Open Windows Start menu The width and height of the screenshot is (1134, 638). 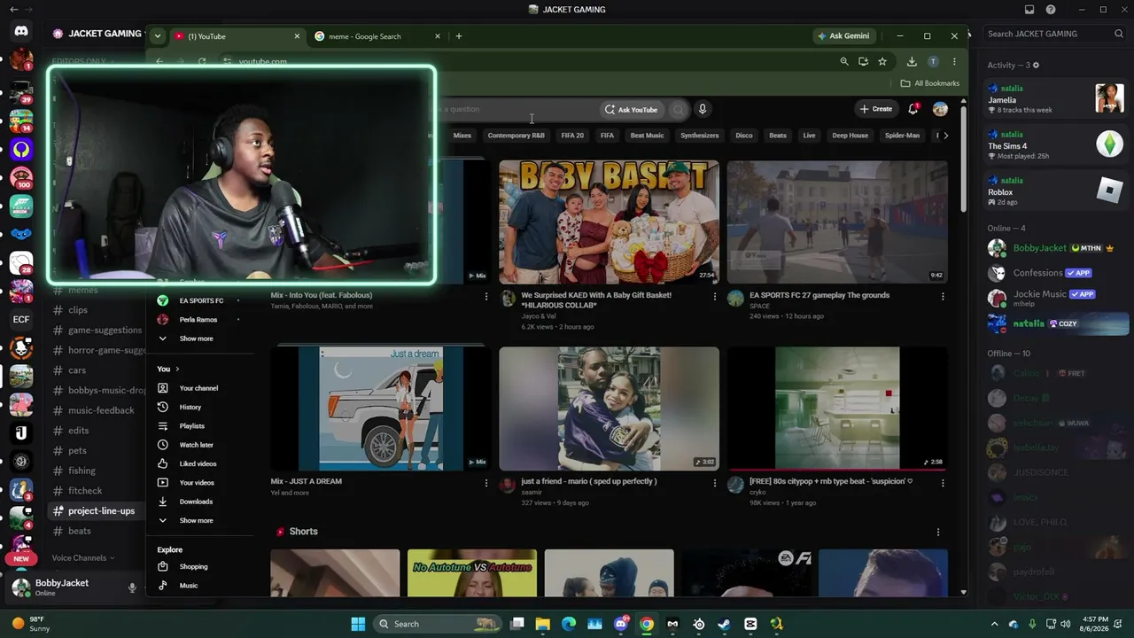coord(358,624)
